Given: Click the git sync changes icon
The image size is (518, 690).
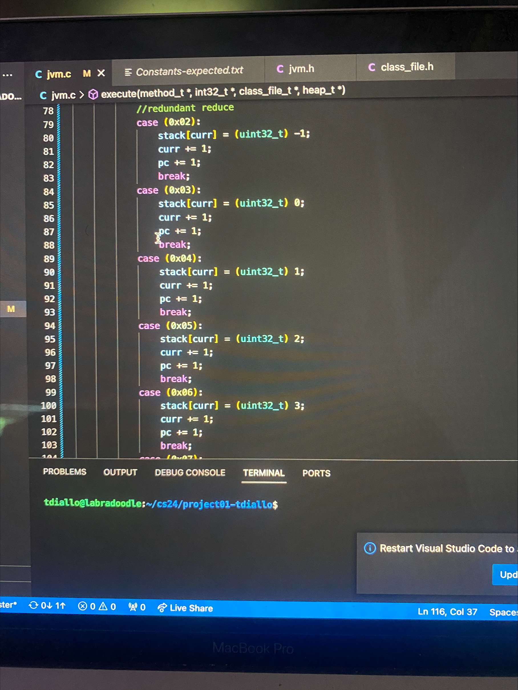Looking at the screenshot, I should click(x=33, y=605).
